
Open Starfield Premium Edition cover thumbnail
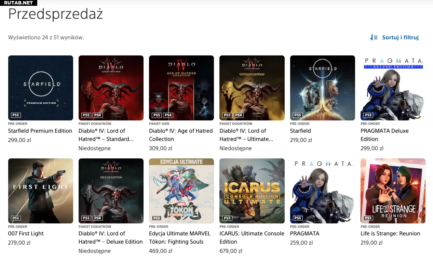coord(41,88)
